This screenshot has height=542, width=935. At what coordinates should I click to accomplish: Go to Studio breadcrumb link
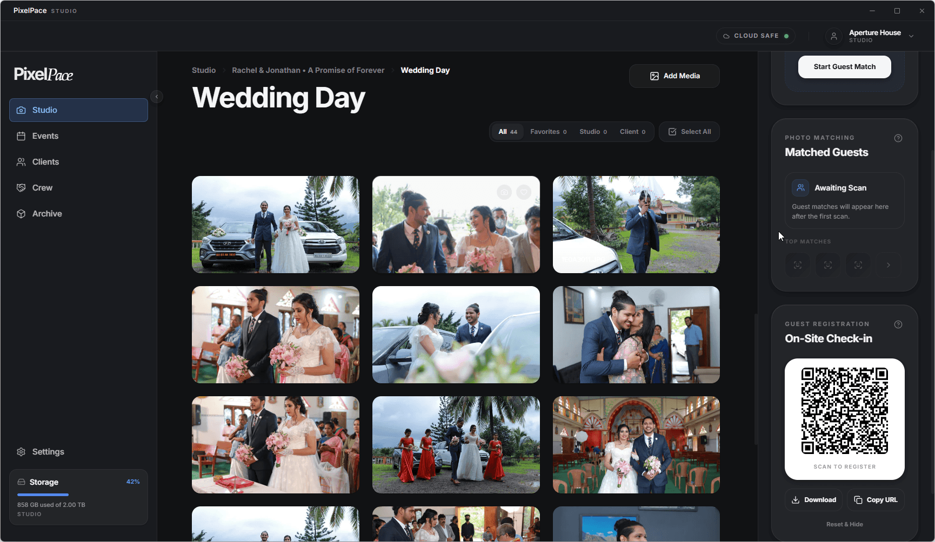(204, 70)
